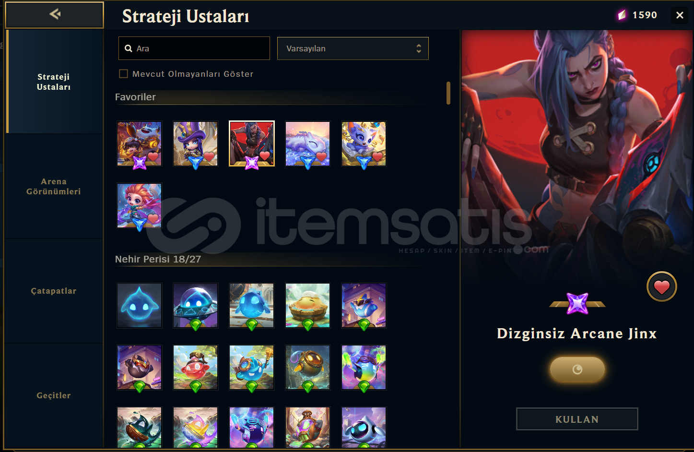Select the Zoe chibi favorite icon
The image size is (694, 452).
point(140,205)
